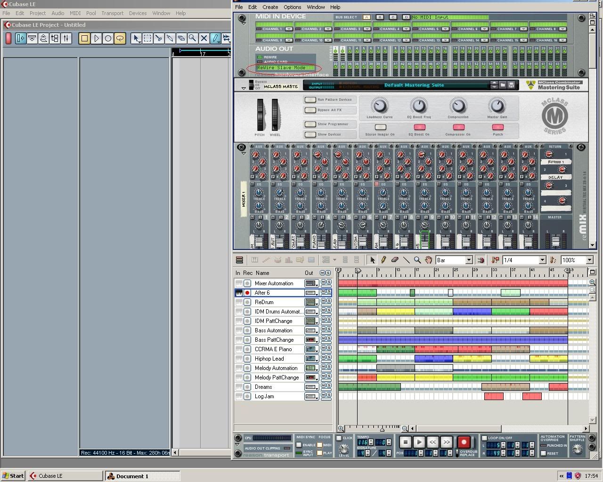Solo the Dreams track
Viewport: 603px width, 482px height.
(329, 386)
